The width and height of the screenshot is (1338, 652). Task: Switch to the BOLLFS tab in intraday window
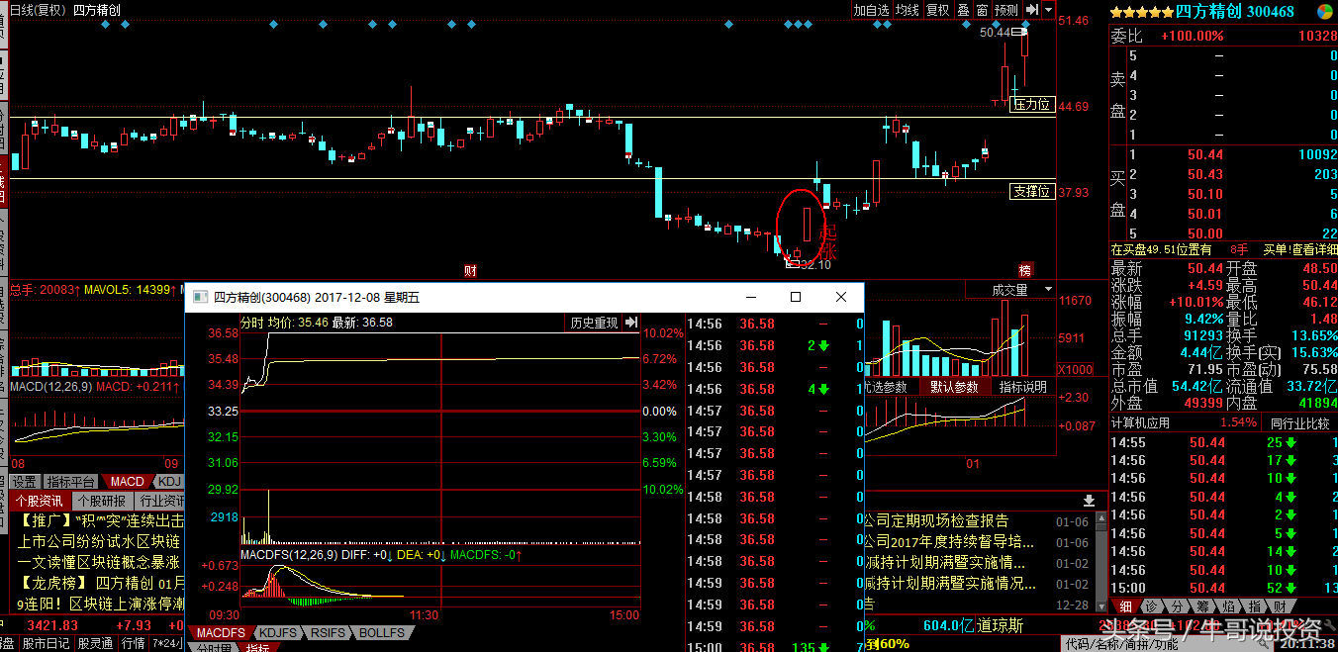point(382,632)
